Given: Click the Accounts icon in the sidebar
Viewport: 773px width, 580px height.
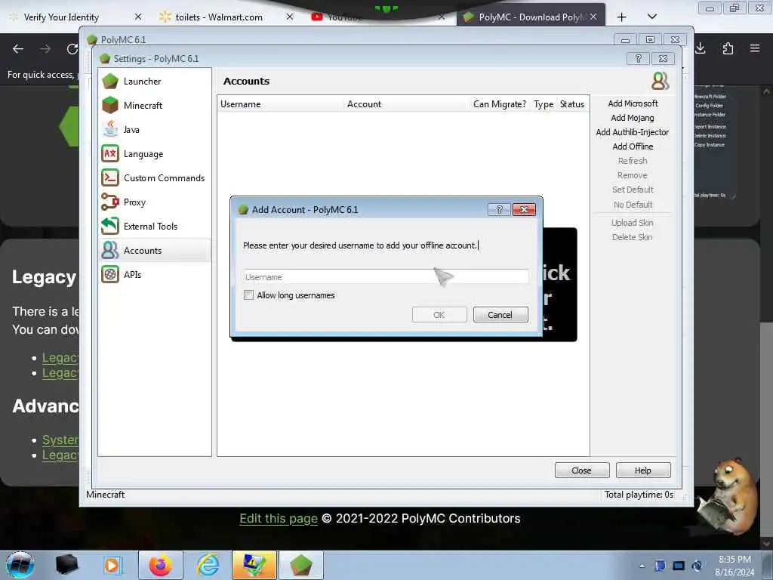Looking at the screenshot, I should click(110, 250).
